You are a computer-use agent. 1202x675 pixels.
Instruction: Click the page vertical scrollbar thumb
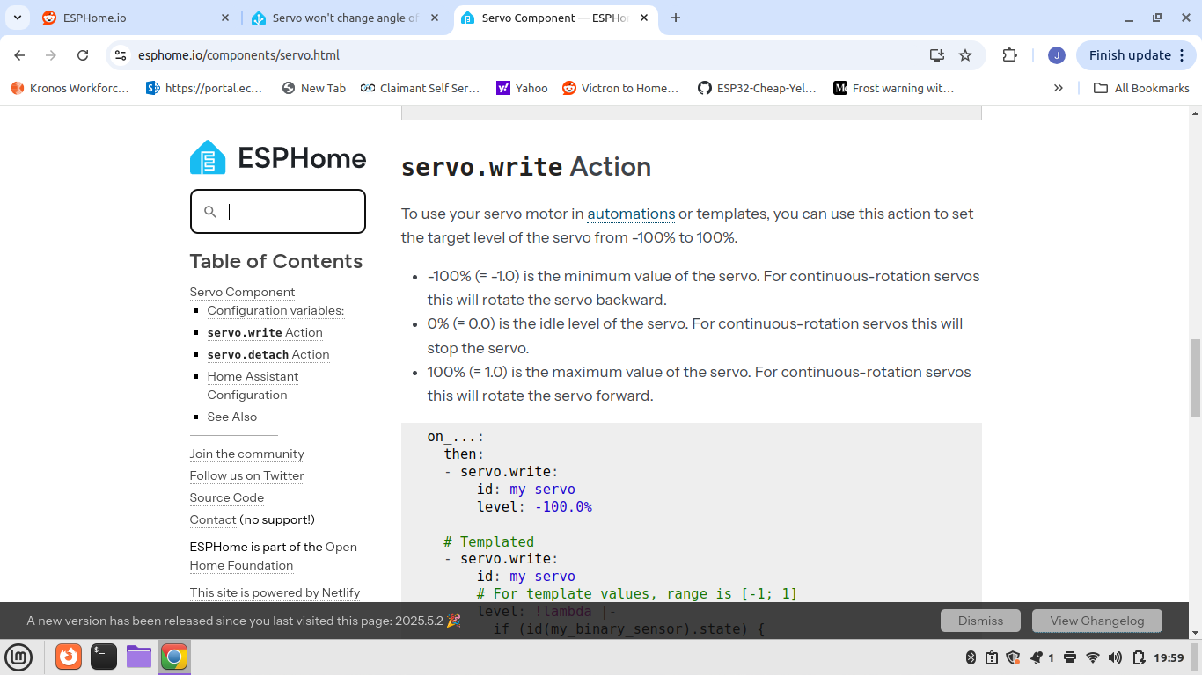pyautogui.click(x=1195, y=377)
